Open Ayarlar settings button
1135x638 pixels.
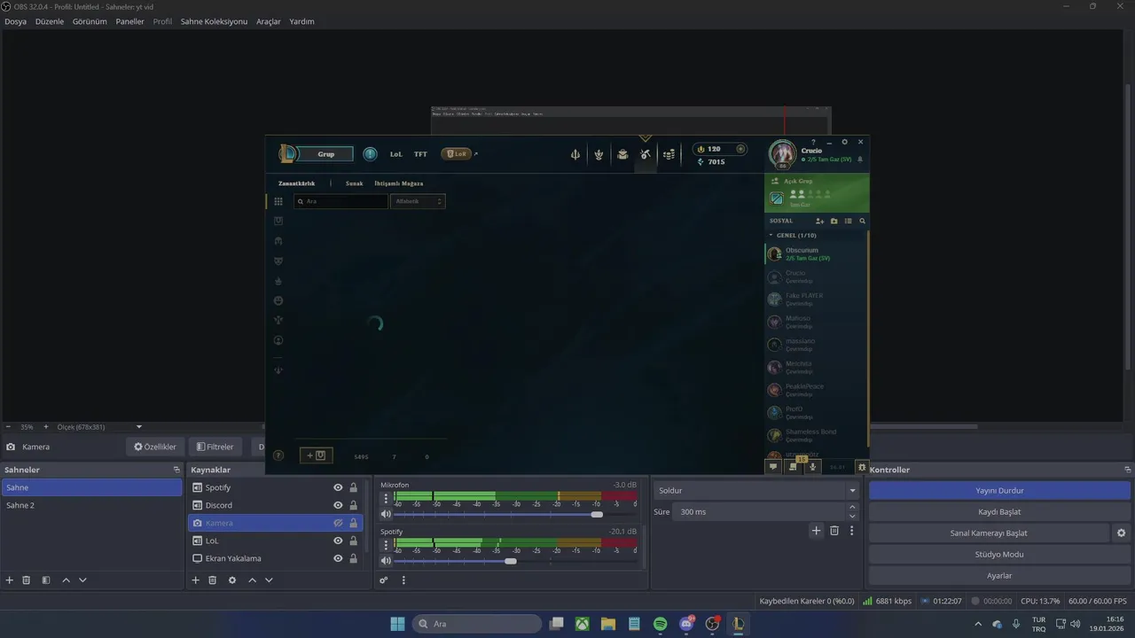point(999,575)
